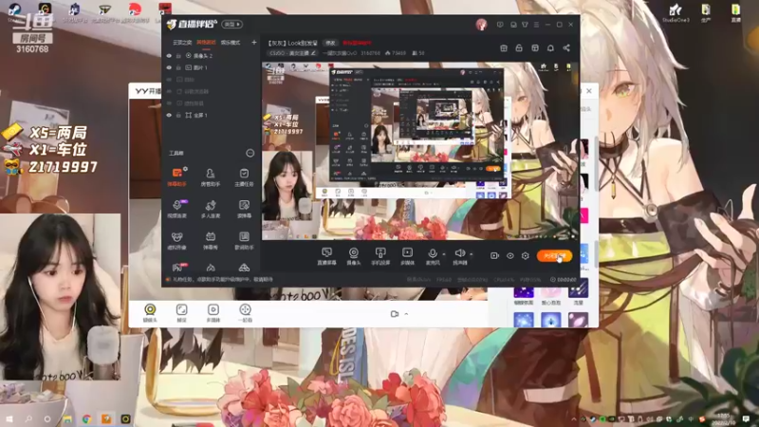The image size is (759, 427).
Task: Click the pill button beside 直播伴侣 logo
Action: pyautogui.click(x=232, y=25)
